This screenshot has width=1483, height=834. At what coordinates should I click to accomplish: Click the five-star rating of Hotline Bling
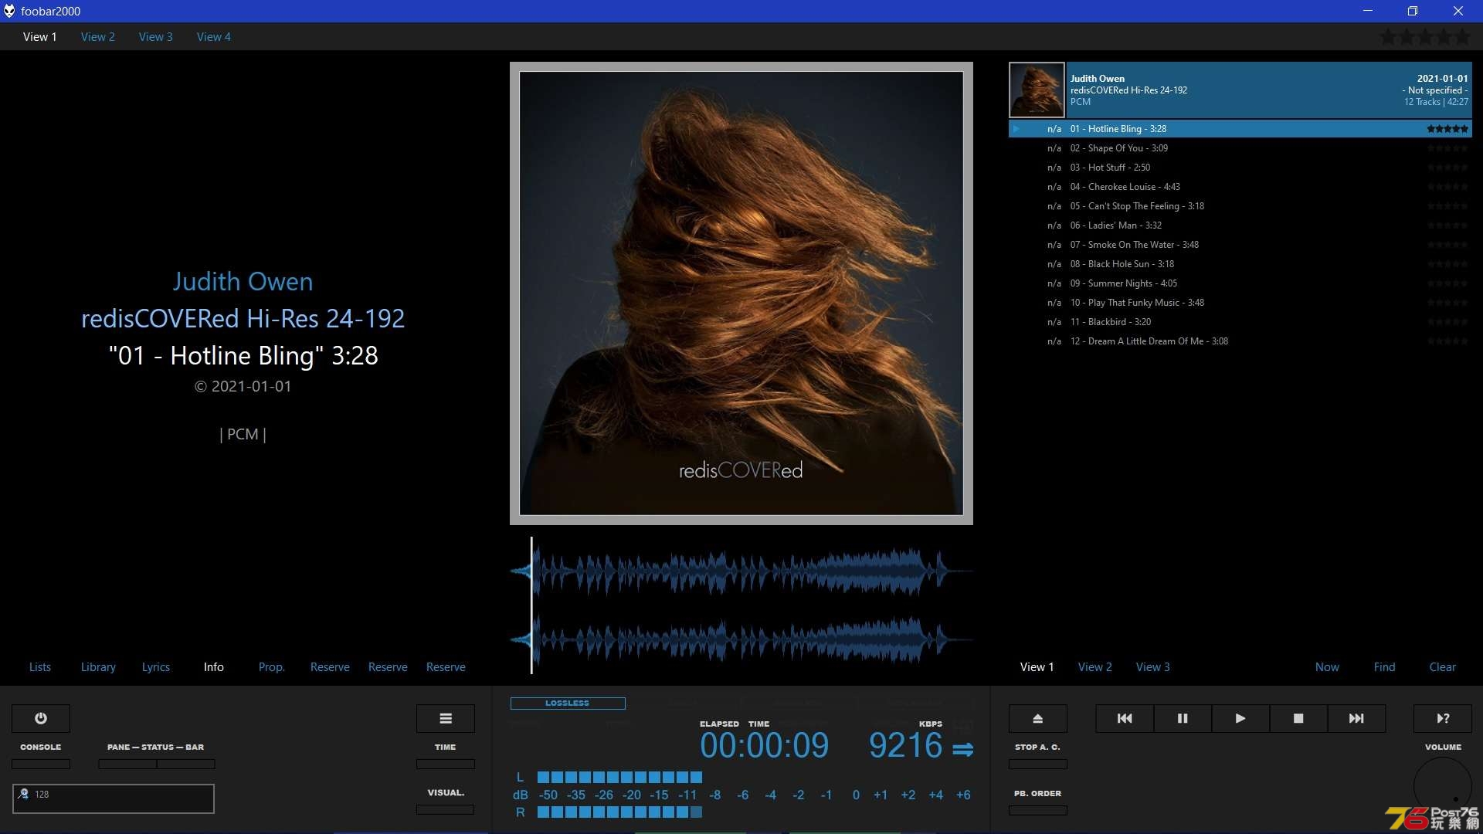[x=1447, y=129]
